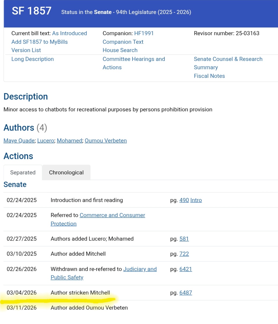This screenshot has width=278, height=324.
Task: Open author Mohamed's page
Action: [x=69, y=141]
